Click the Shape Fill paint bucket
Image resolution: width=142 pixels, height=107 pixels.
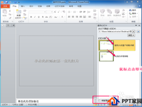pyautogui.click(x=124, y=10)
